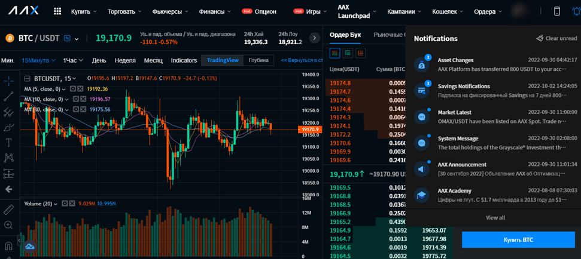Select the ruler measure tool
Viewport: 581px width, 259px height.
click(x=8, y=209)
